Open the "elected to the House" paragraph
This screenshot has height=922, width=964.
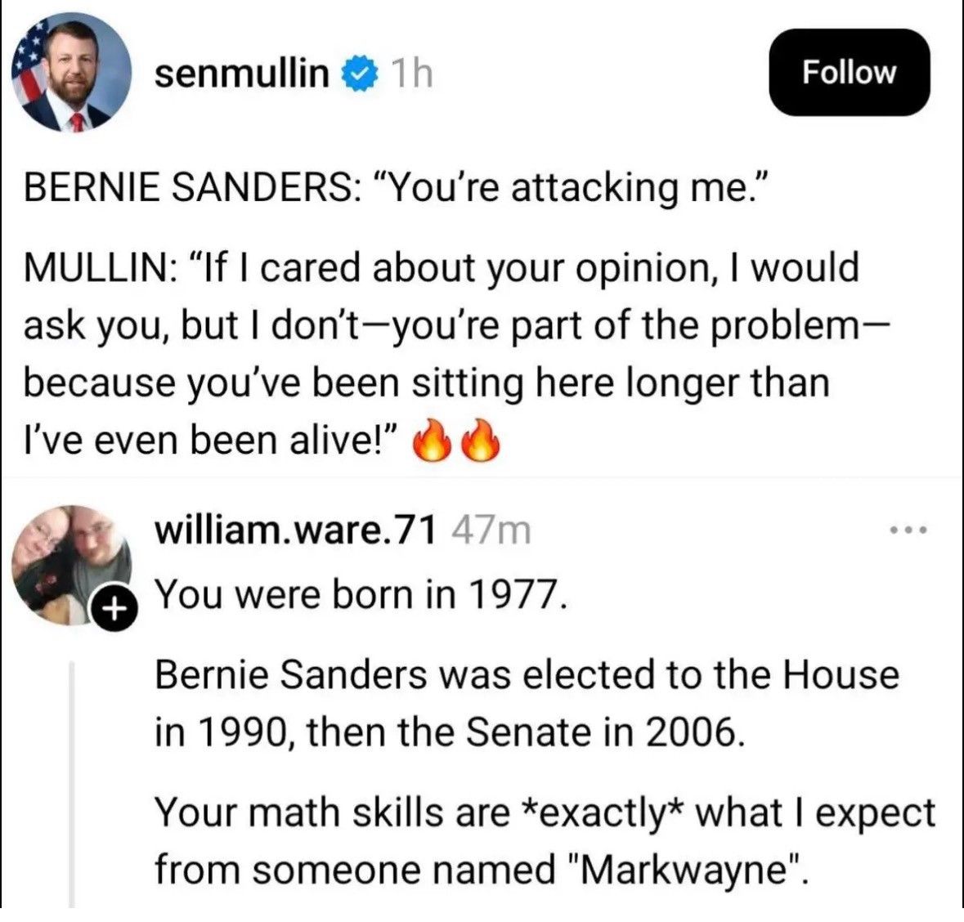coord(527,704)
